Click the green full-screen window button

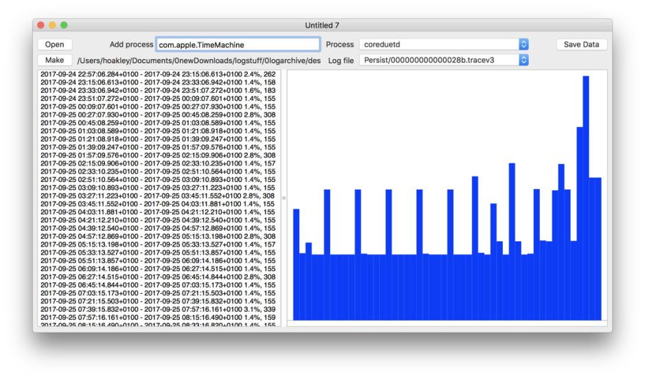pyautogui.click(x=64, y=25)
